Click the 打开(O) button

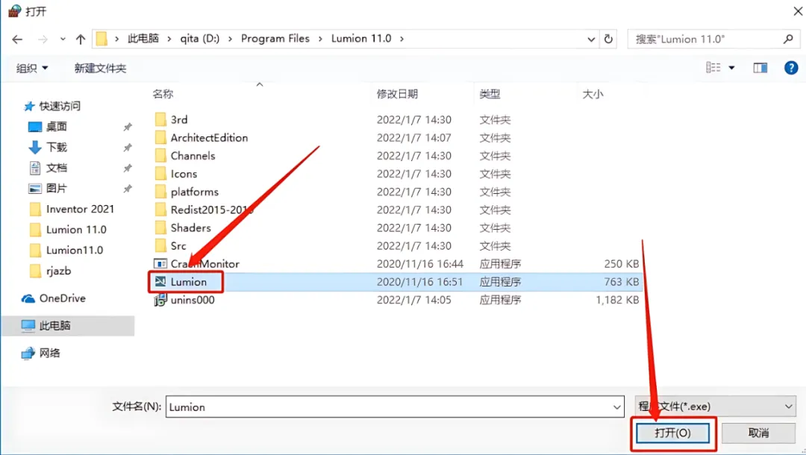(x=672, y=433)
